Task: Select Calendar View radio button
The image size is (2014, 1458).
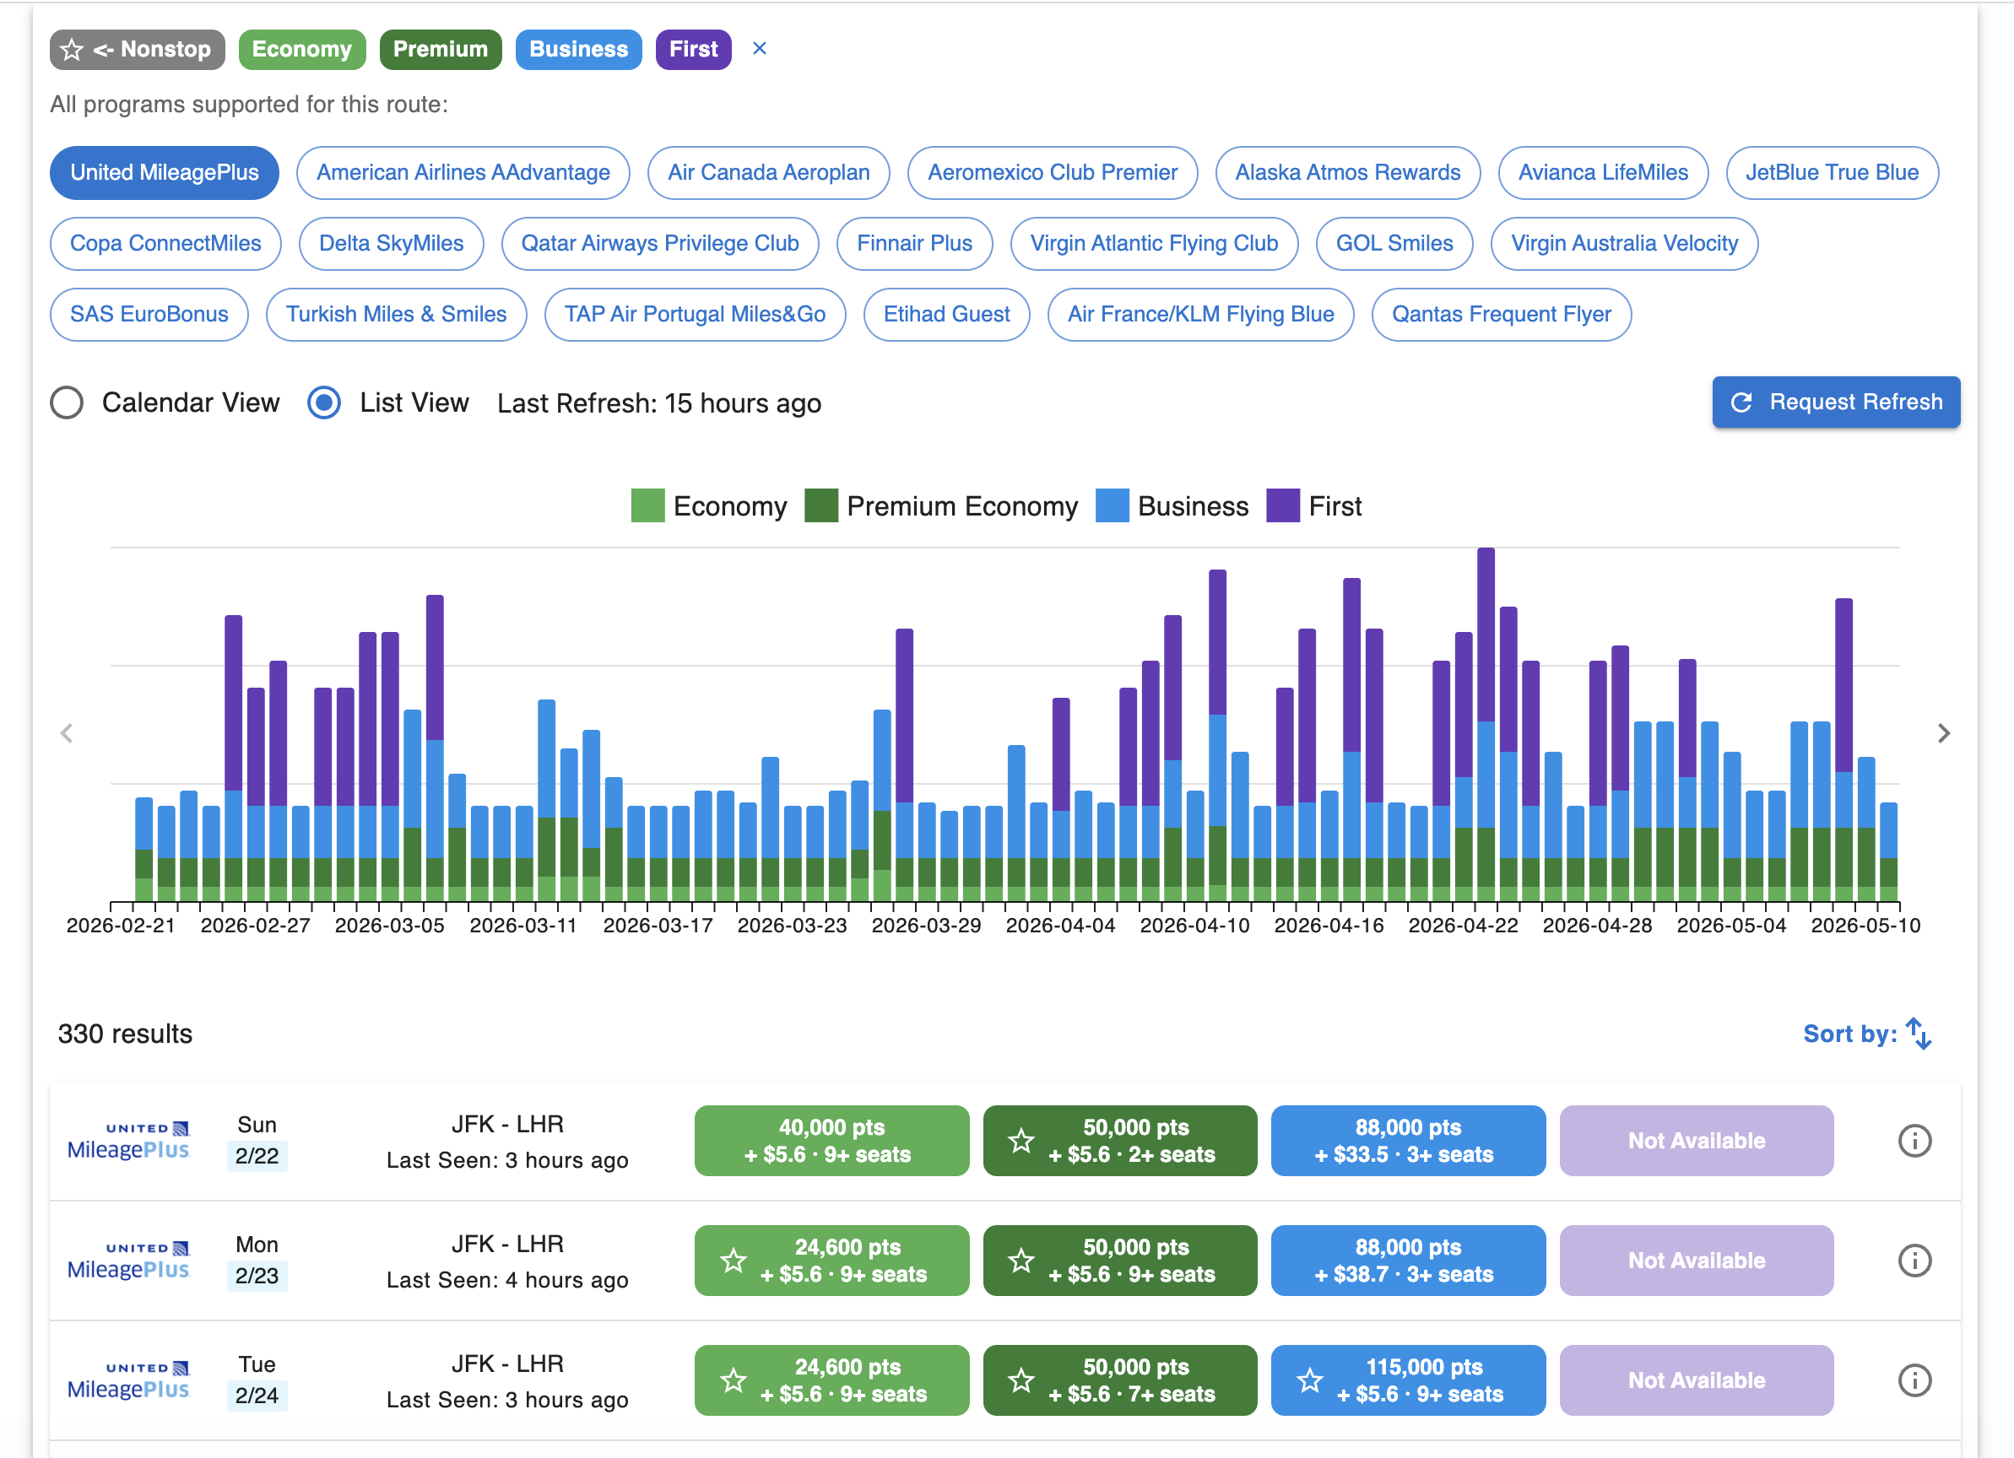Action: point(67,402)
